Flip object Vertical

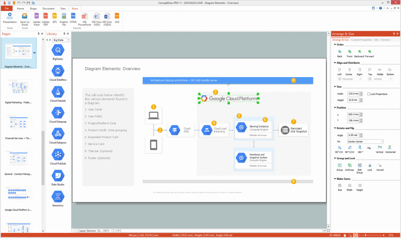click(380, 149)
